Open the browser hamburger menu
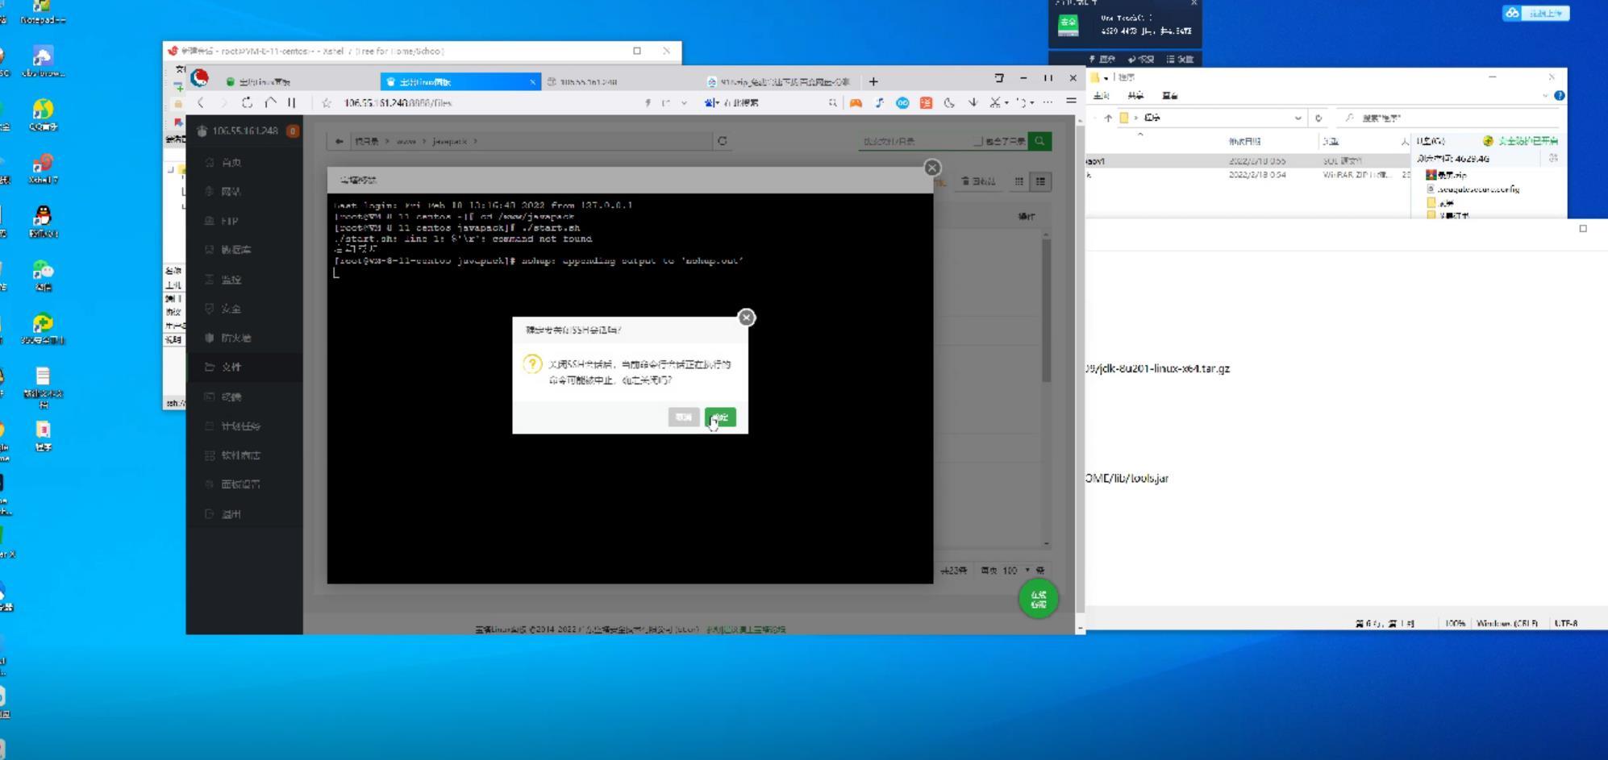The width and height of the screenshot is (1608, 760). point(1071,101)
